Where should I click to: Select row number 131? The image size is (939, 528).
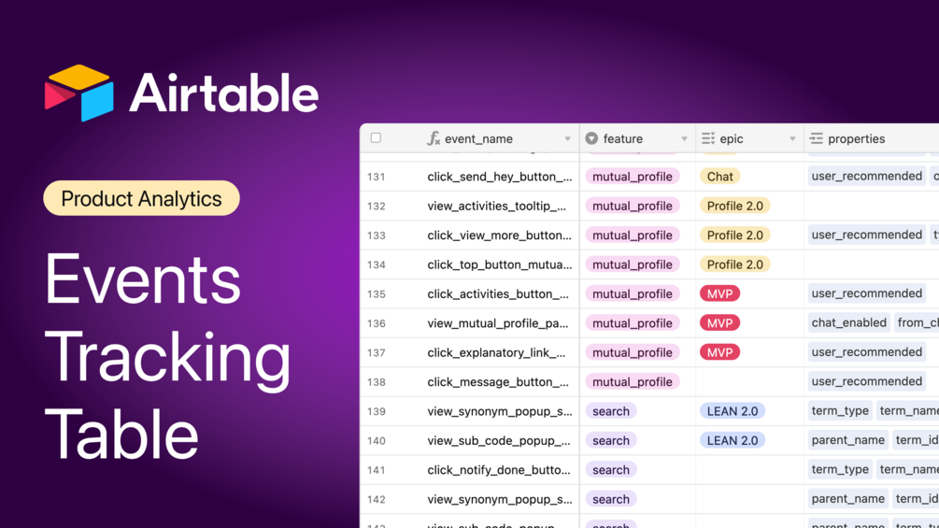click(x=377, y=177)
